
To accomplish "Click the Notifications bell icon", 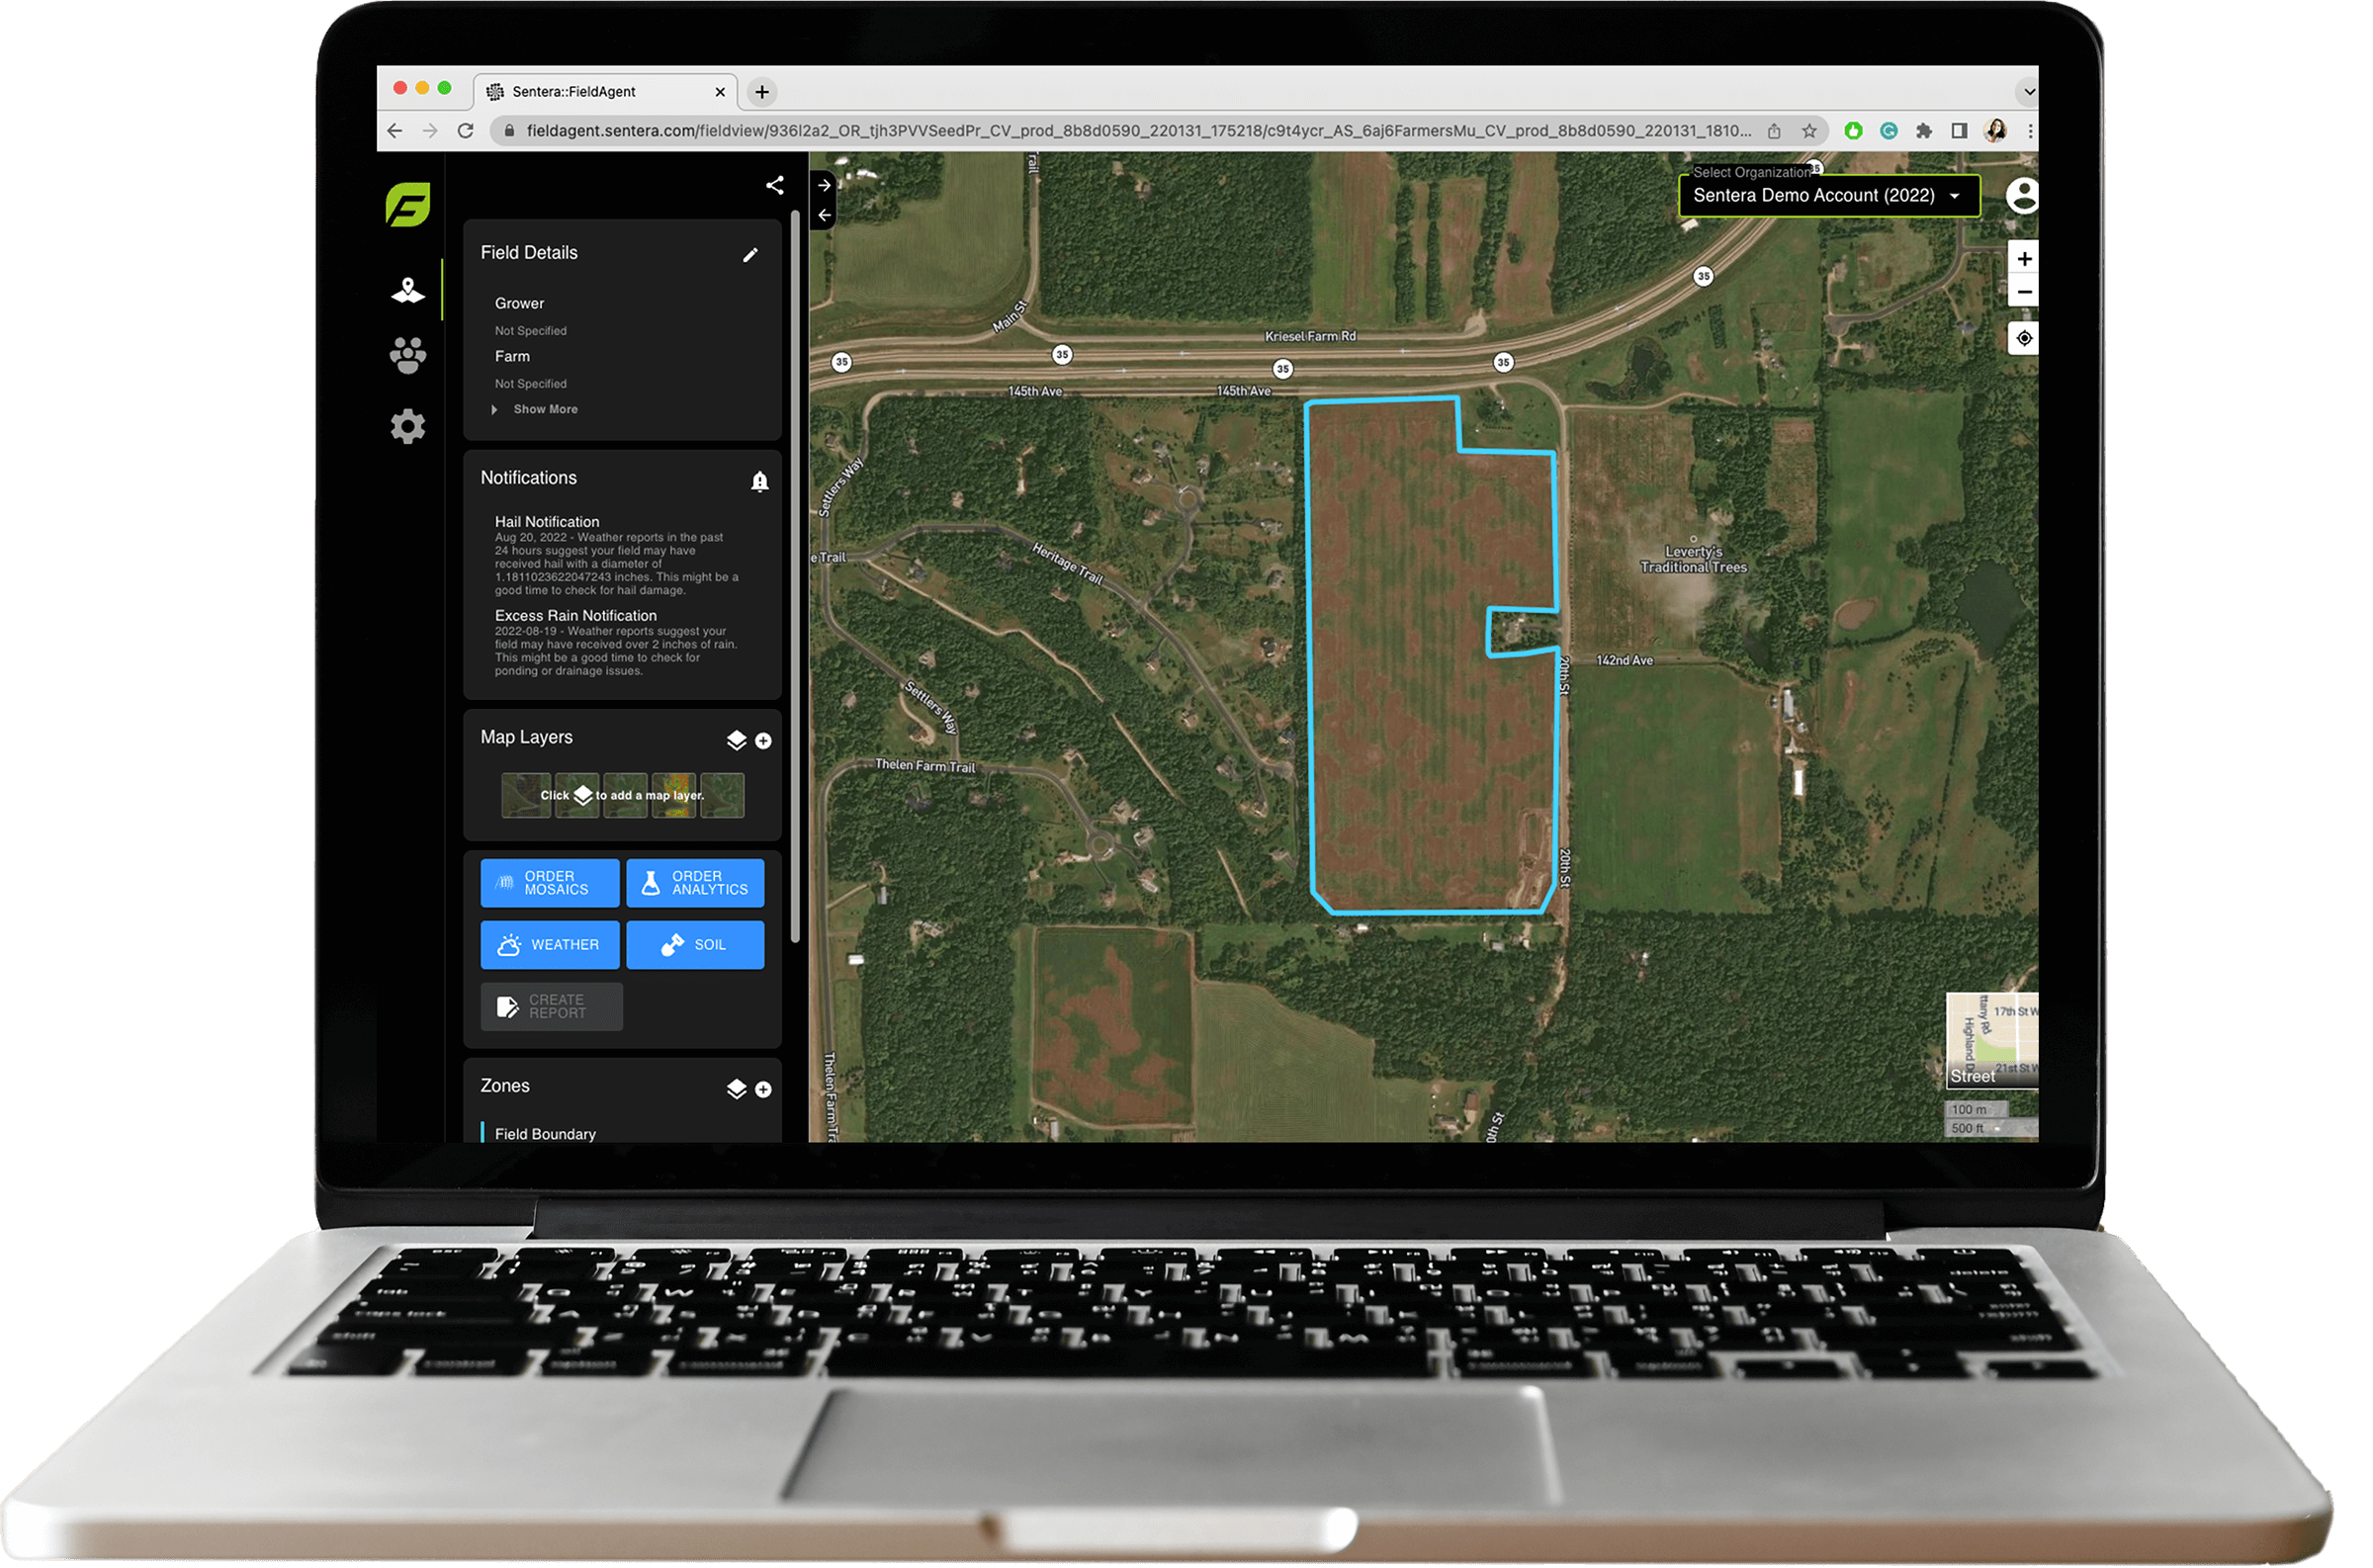I will pos(761,482).
